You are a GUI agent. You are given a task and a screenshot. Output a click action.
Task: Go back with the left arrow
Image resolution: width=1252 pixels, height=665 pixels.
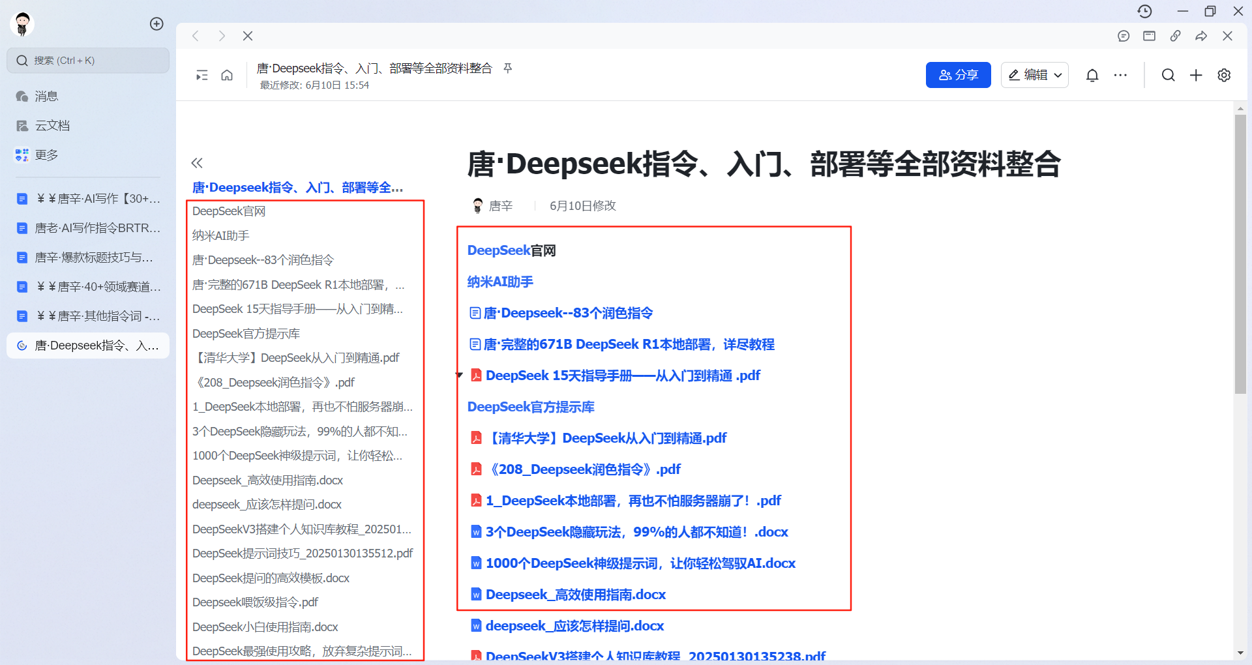(196, 36)
